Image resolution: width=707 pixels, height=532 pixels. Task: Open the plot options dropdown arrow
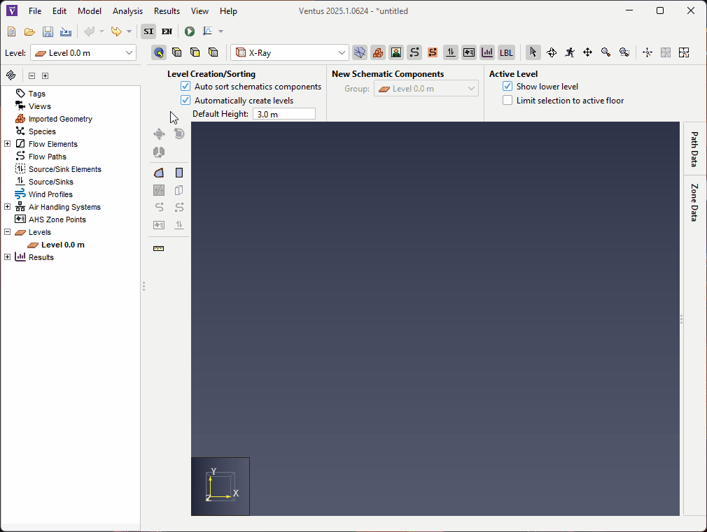tap(221, 31)
